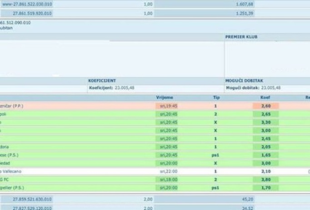Click the 1.607,68 amount in top row
The image size is (310, 210).
pos(245,4)
